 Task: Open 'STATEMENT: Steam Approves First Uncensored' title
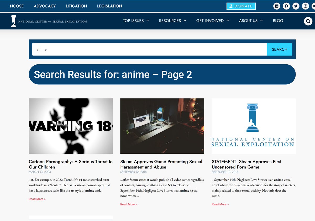pos(246,164)
